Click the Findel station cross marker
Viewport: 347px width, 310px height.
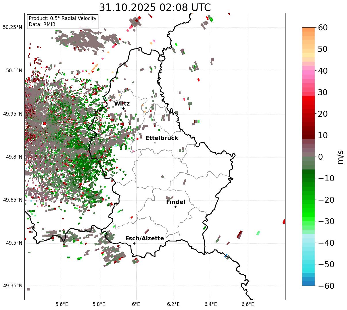point(175,207)
